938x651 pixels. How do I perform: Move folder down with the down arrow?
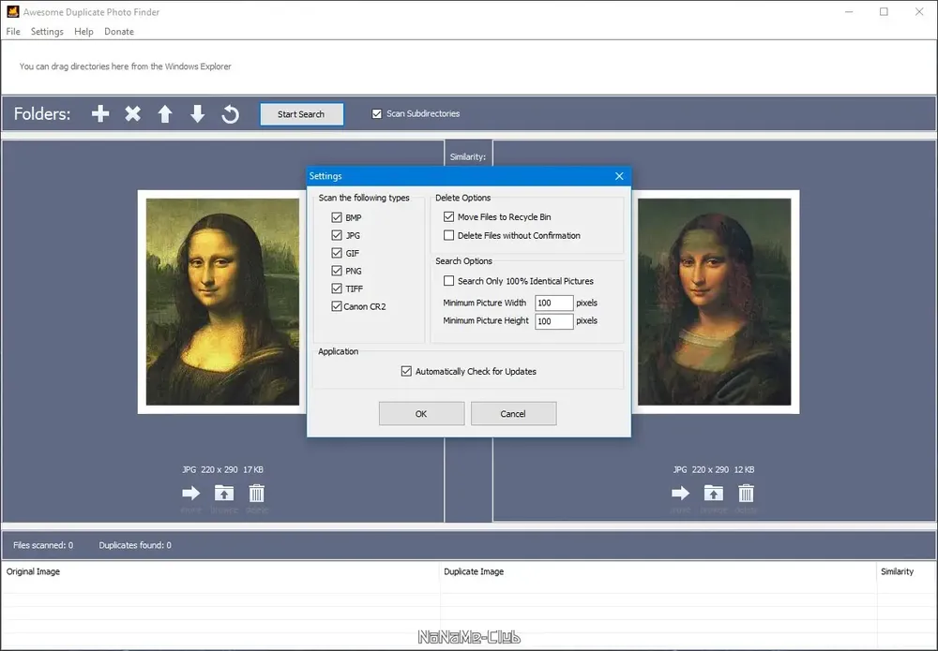197,113
